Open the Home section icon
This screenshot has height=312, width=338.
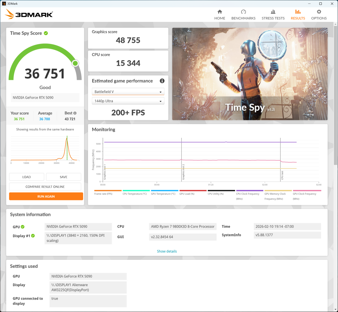pyautogui.click(x=220, y=12)
